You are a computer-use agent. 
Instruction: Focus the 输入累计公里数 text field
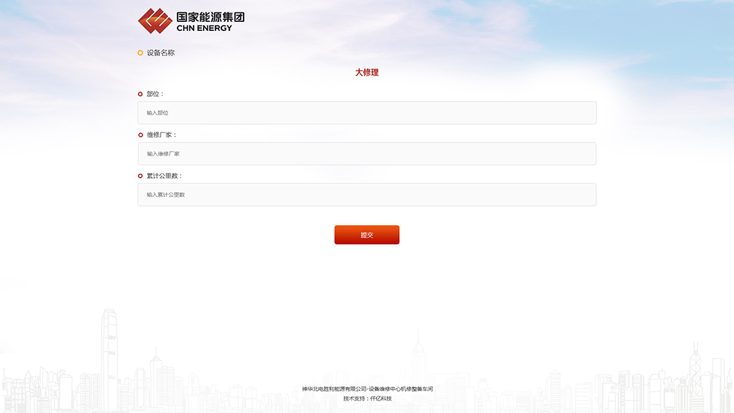366,195
